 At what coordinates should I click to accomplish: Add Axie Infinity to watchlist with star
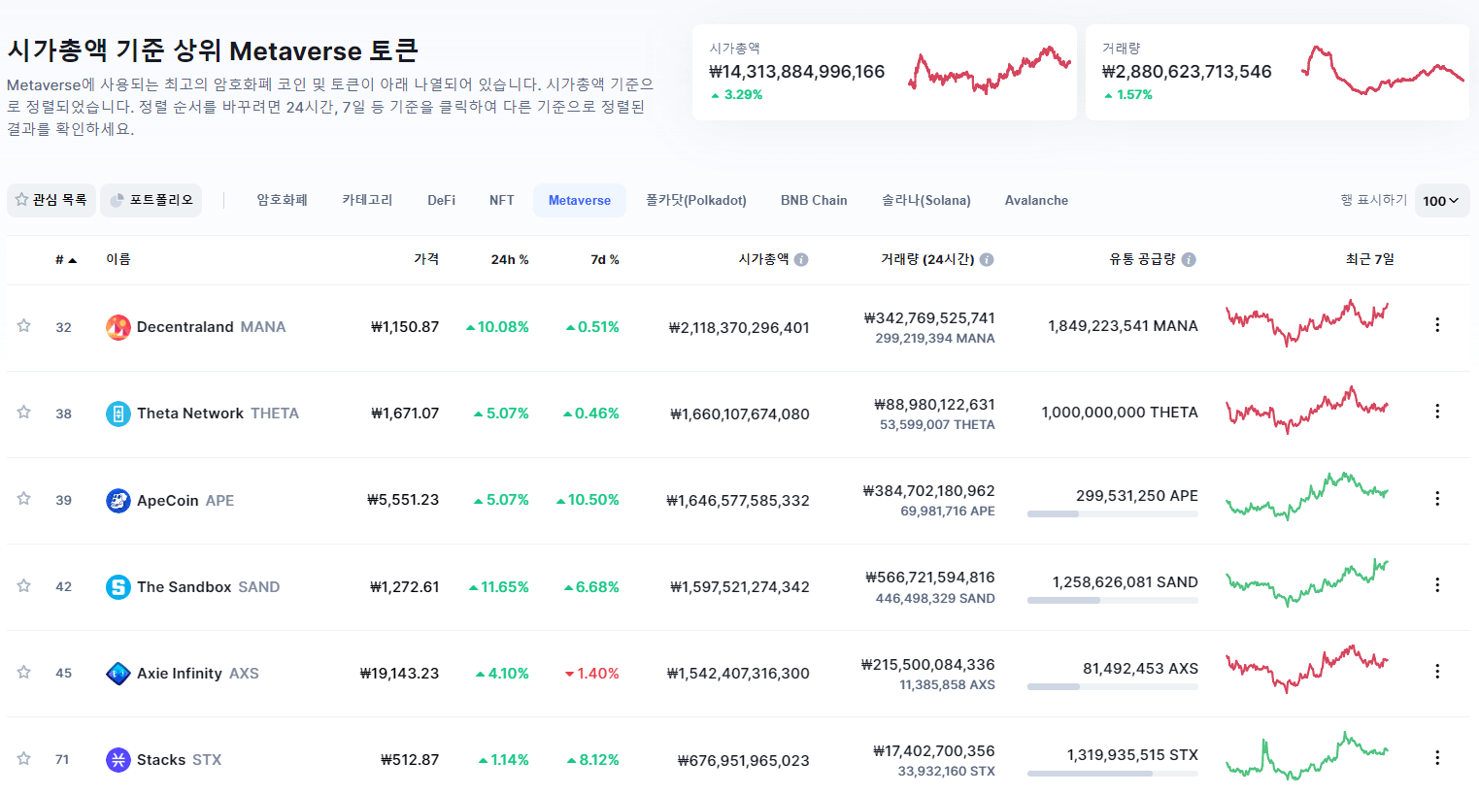[24, 673]
